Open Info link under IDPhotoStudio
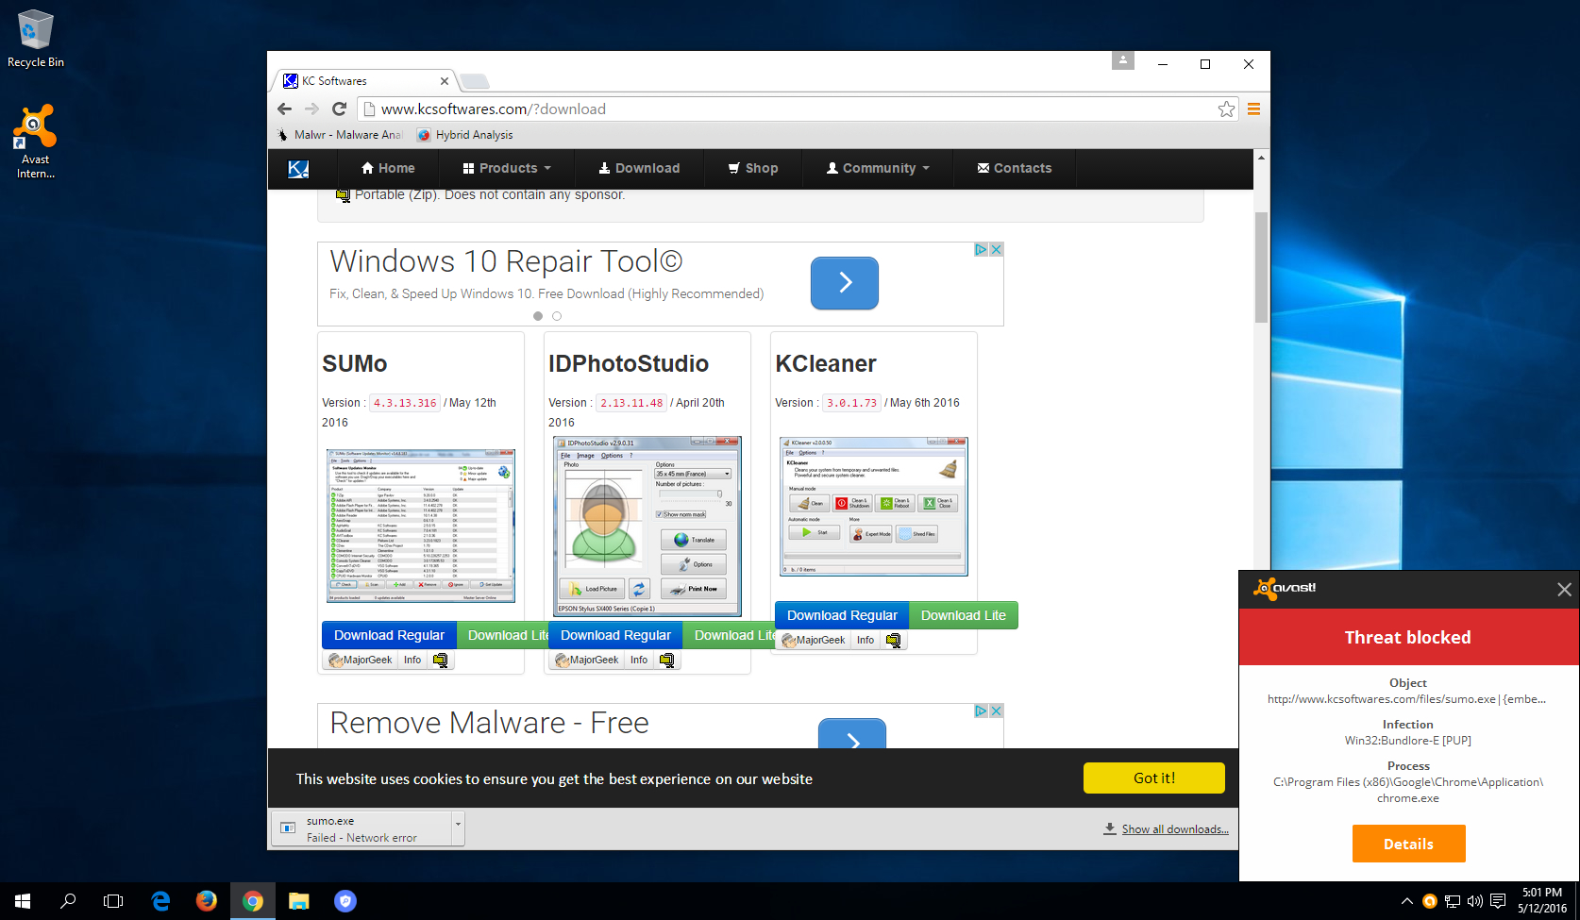This screenshot has height=920, width=1580. click(639, 660)
